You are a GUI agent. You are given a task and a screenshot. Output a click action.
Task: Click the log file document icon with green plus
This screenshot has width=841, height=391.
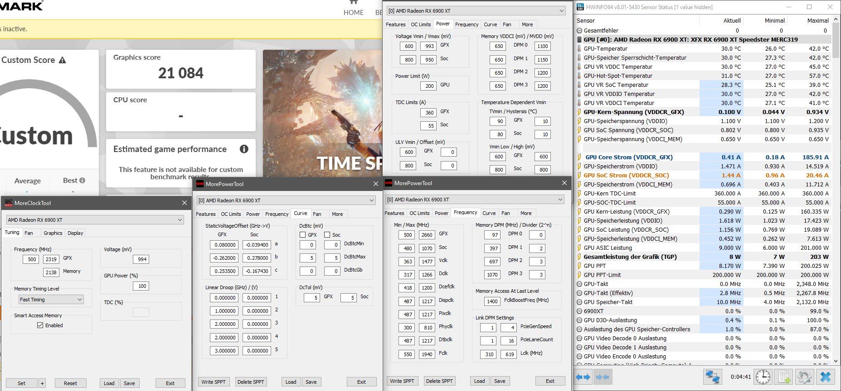(x=784, y=377)
